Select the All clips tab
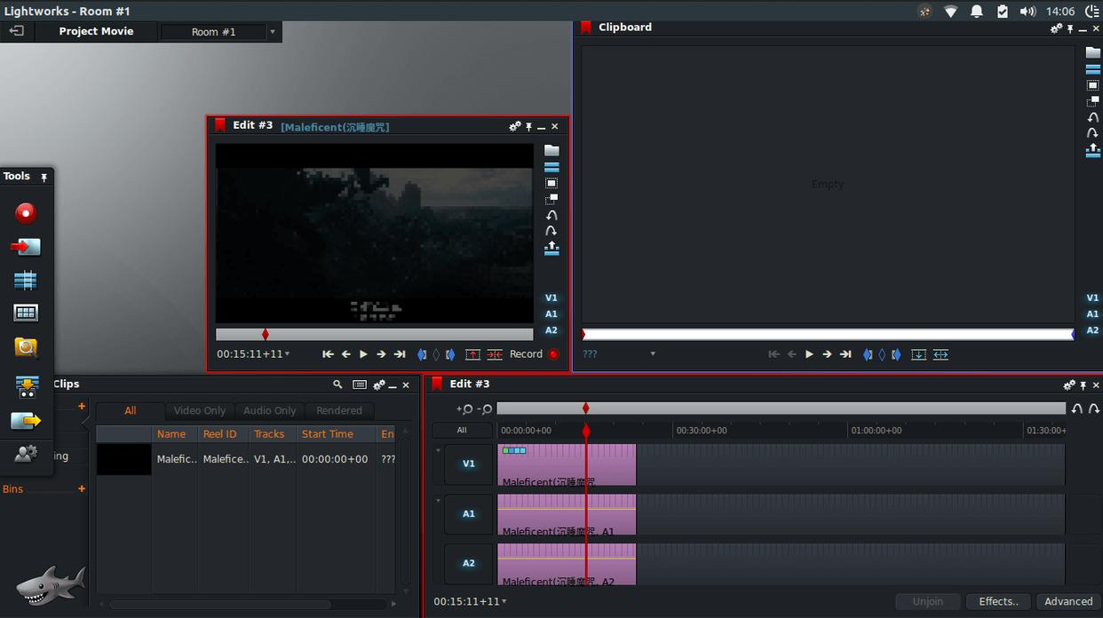This screenshot has height=618, width=1103. point(131,411)
